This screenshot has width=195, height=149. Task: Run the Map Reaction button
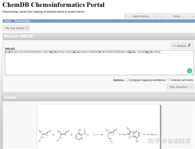tap(180, 87)
